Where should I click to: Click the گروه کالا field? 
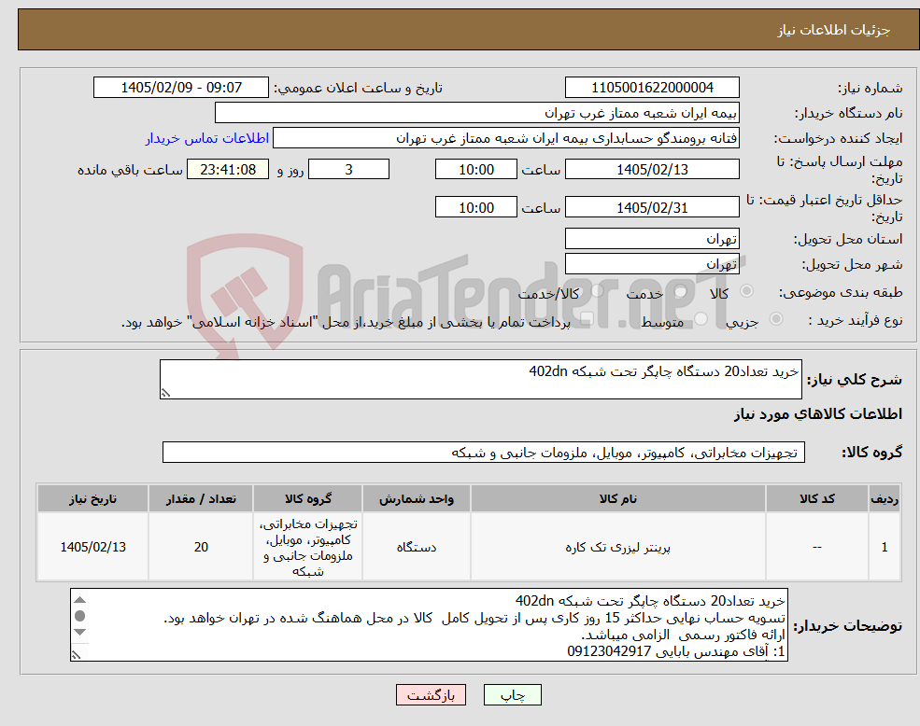pos(484,453)
